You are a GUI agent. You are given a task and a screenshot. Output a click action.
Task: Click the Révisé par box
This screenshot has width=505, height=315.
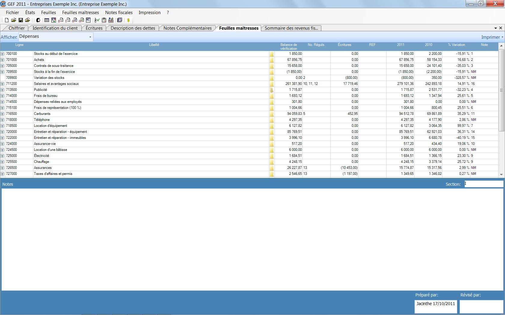[x=481, y=307]
